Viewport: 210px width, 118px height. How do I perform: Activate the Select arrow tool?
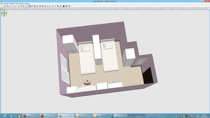(30, 6)
